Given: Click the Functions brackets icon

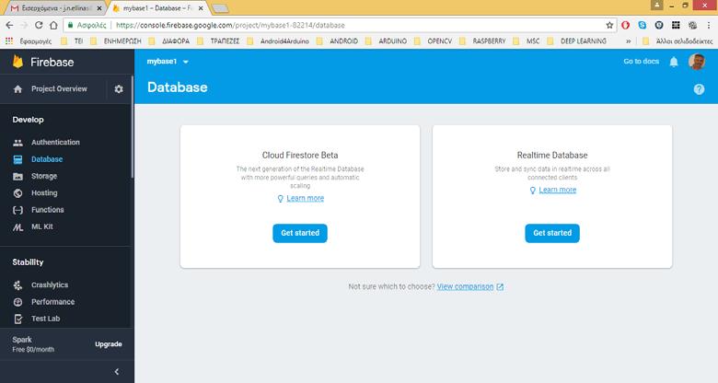Looking at the screenshot, I should 17,210.
